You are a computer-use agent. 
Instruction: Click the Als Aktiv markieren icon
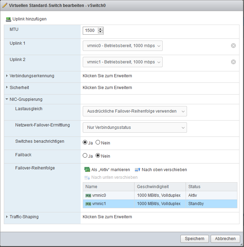point(87,170)
